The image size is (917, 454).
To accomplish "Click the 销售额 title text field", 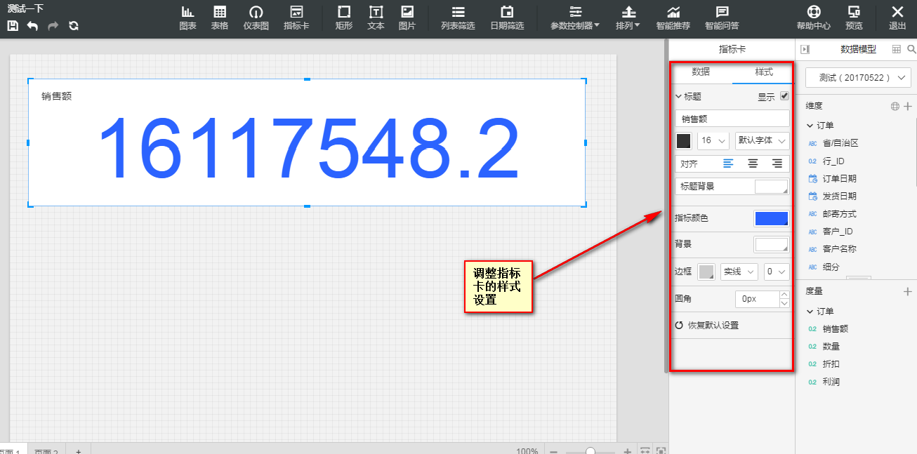I will click(732, 119).
